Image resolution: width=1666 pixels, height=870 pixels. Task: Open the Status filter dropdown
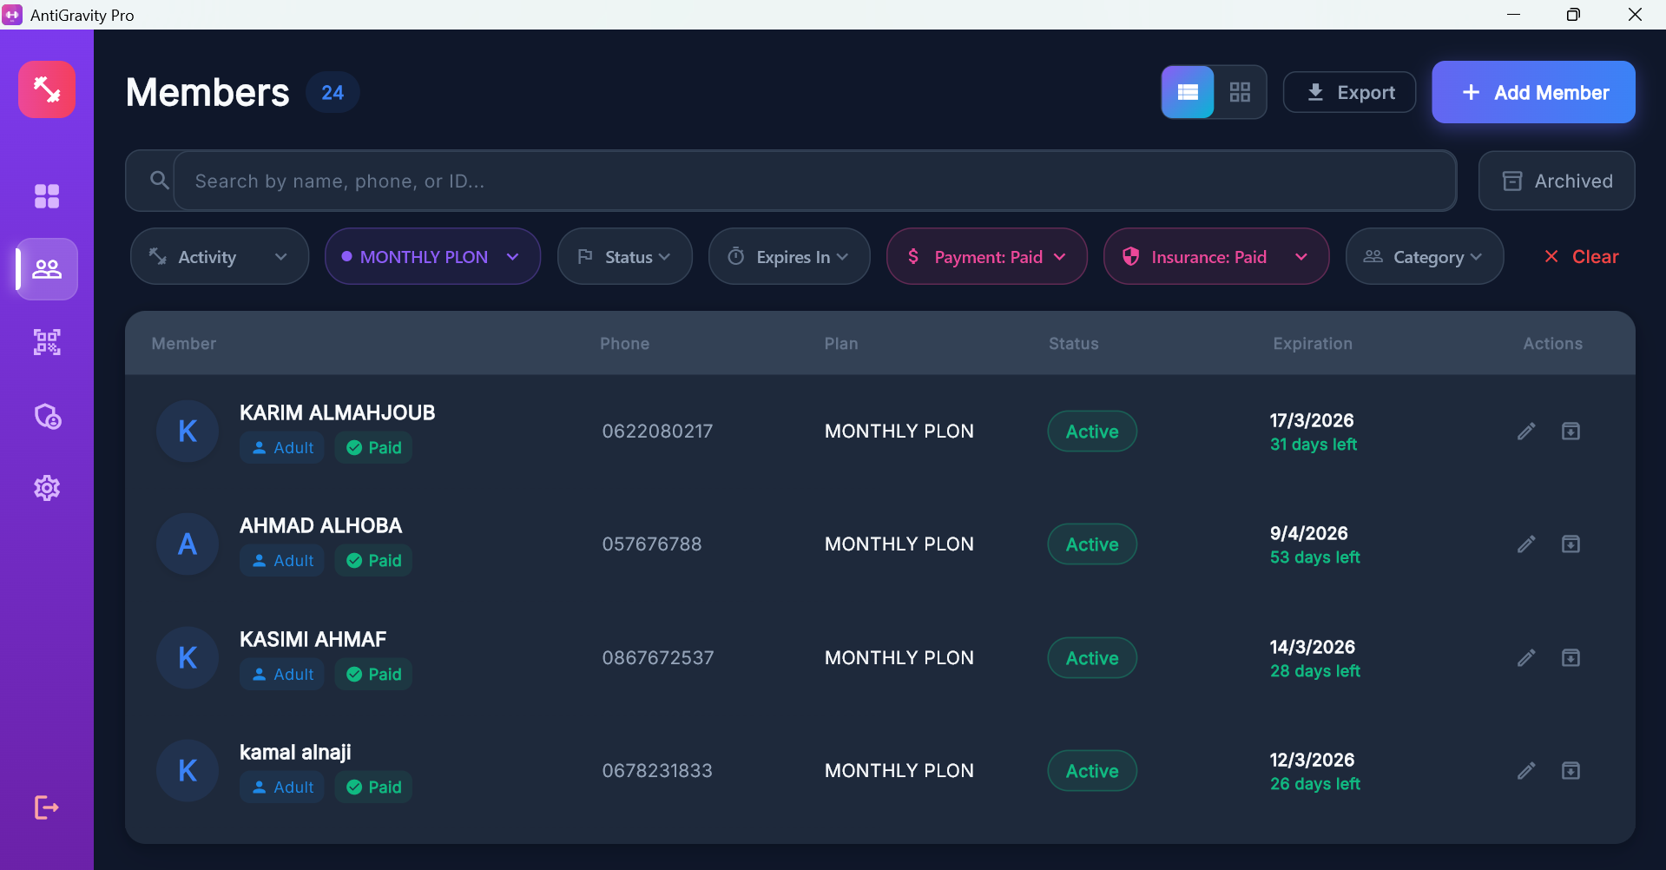624,257
